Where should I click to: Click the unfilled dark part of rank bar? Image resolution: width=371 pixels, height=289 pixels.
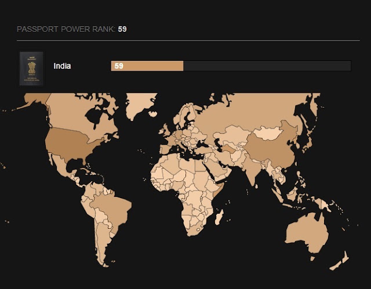[267, 66]
